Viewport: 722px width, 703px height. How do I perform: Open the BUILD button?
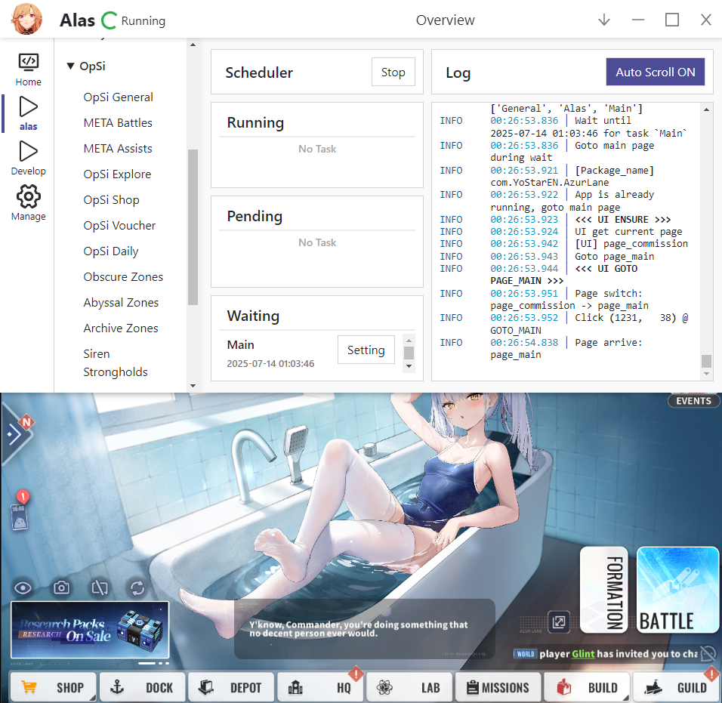click(587, 687)
